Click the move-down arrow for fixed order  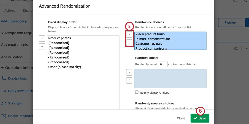pyautogui.click(x=42, y=46)
